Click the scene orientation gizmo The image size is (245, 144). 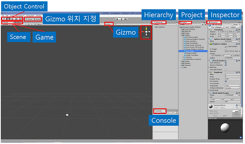tap(146, 32)
